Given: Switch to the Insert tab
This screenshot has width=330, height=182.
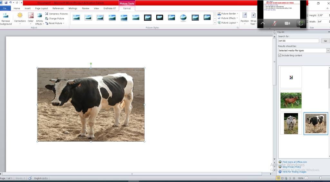Looking at the screenshot, I should click(x=28, y=8).
